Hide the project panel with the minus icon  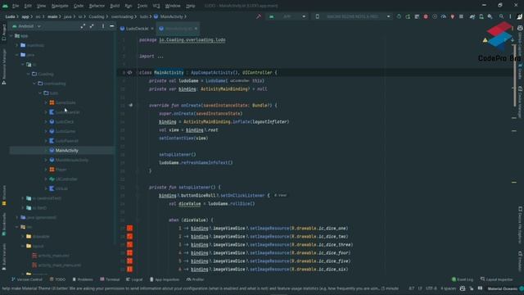[111, 26]
